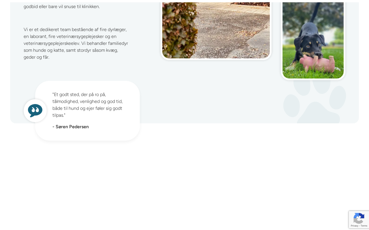Click the reCAPTCHA arrows logo
The height and width of the screenshot is (230, 369).
(x=359, y=218)
